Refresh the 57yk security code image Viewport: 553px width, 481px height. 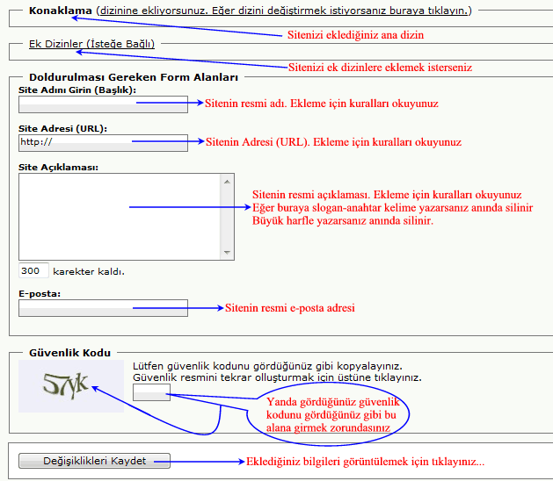[71, 386]
